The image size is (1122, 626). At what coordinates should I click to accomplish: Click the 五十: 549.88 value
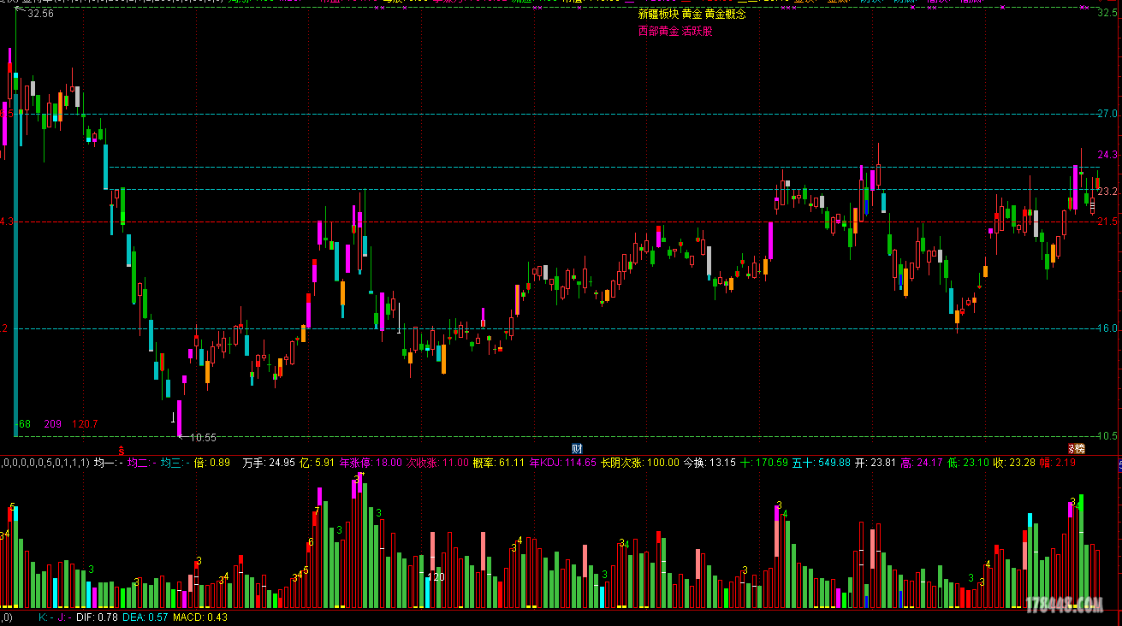(x=821, y=463)
